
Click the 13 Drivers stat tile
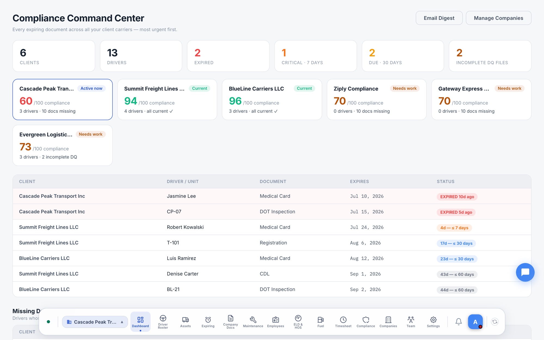coord(141,56)
